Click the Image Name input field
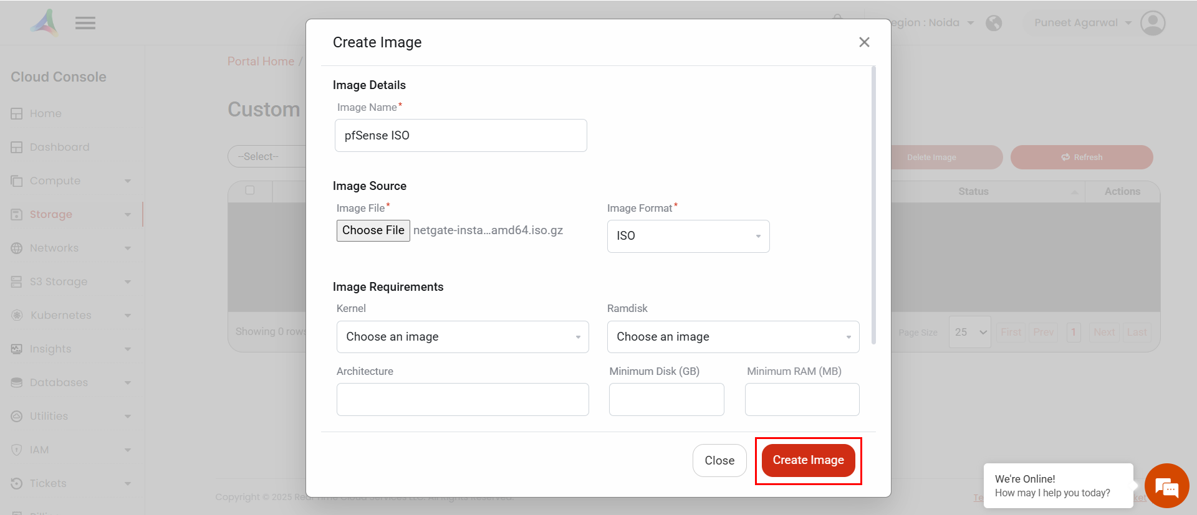Screen dimensions: 1197x515 (461, 136)
